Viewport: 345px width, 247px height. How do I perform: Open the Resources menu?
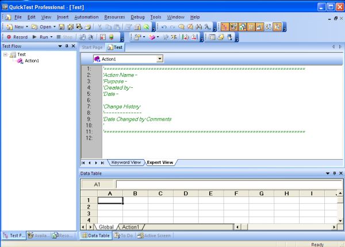pos(114,17)
